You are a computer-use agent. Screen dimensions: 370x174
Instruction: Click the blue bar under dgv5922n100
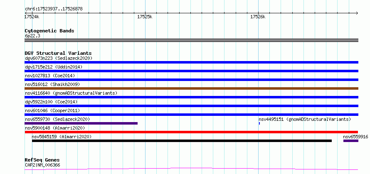[191, 106]
